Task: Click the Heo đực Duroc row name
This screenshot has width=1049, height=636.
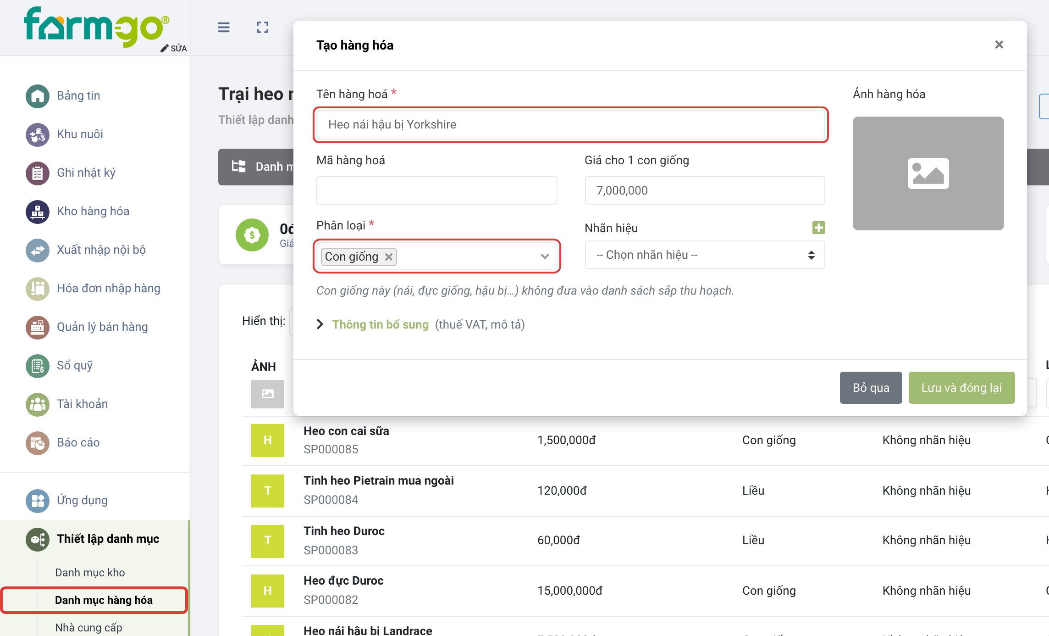Action: tap(343, 580)
